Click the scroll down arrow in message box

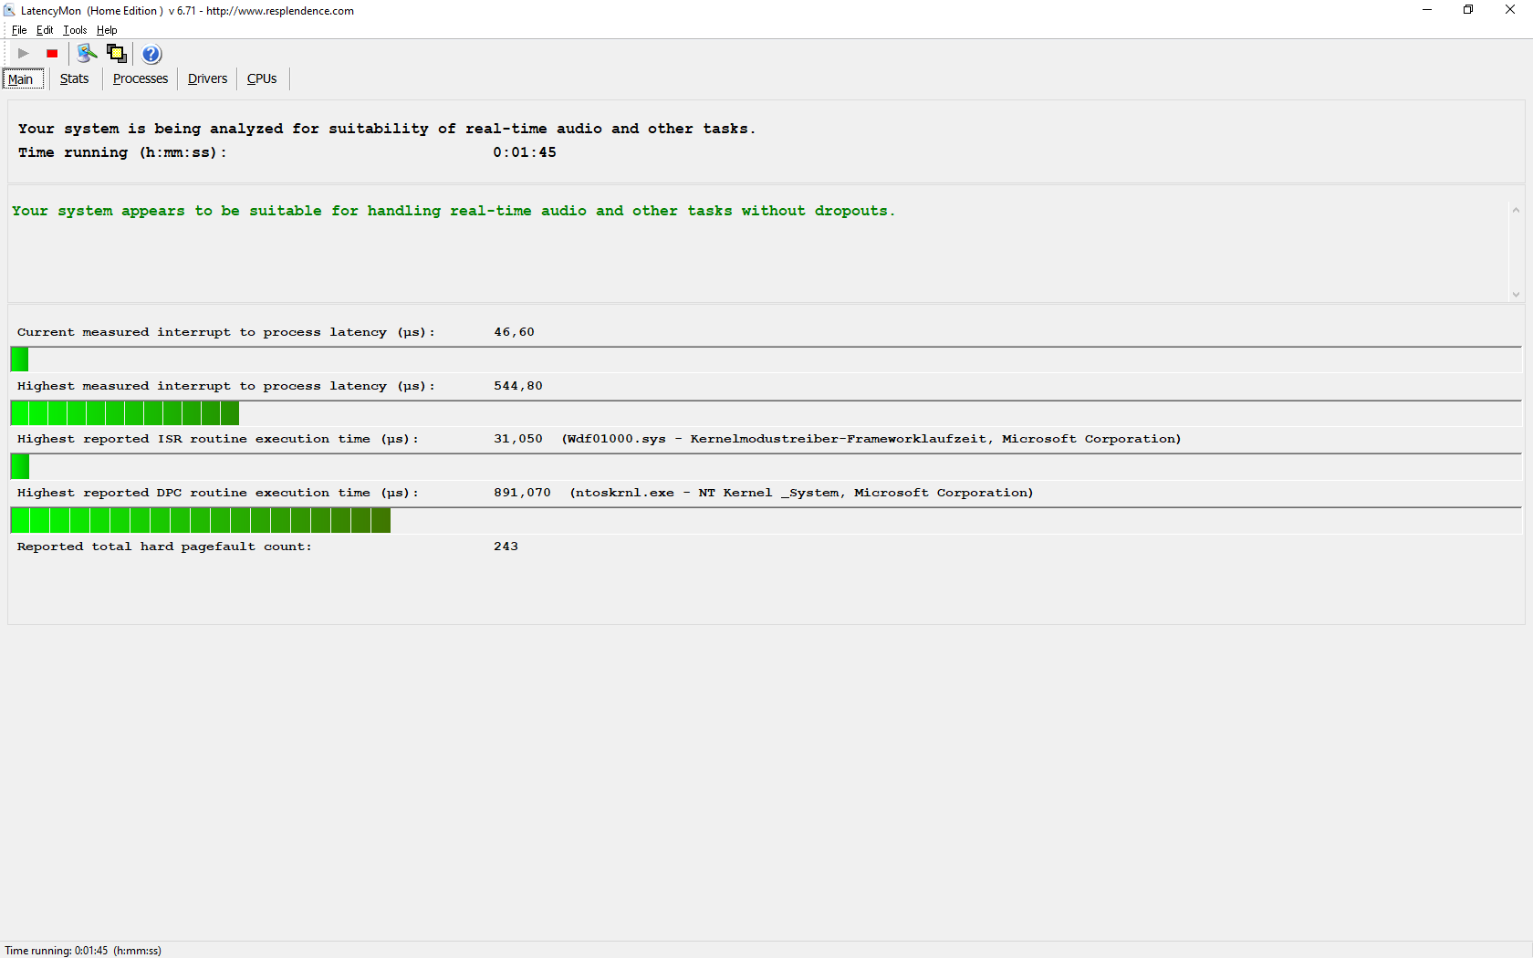tap(1516, 294)
